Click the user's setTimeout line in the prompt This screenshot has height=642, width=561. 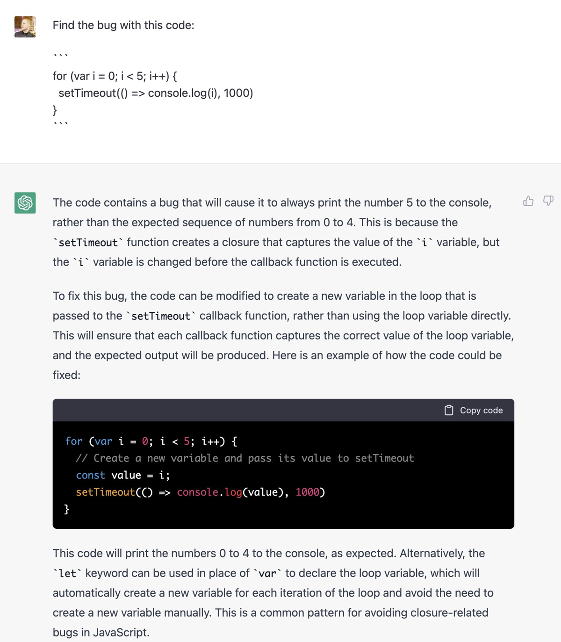tap(156, 93)
